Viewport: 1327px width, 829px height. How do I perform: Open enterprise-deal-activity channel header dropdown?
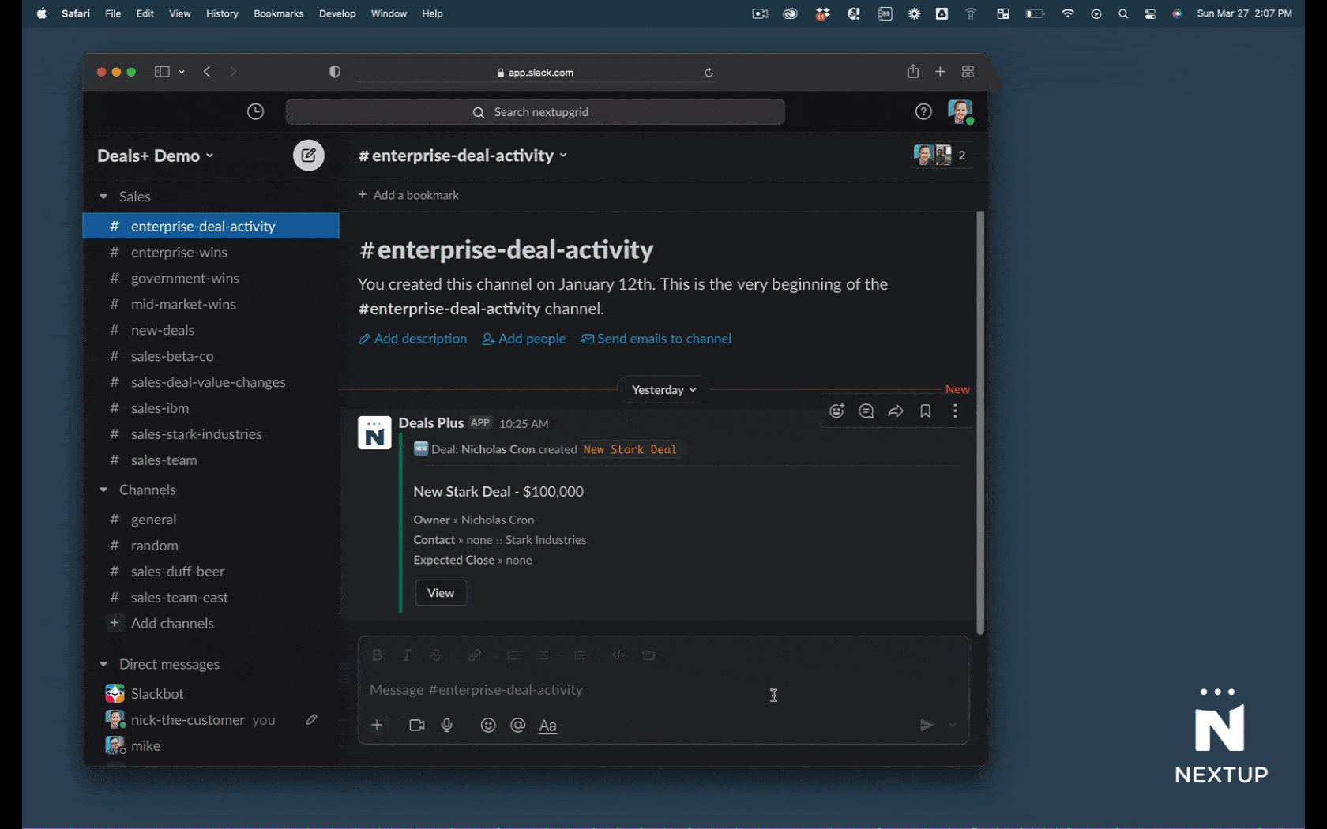[x=463, y=156]
